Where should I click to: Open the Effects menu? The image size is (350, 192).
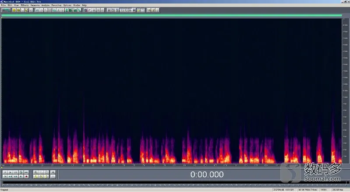pos(25,5)
